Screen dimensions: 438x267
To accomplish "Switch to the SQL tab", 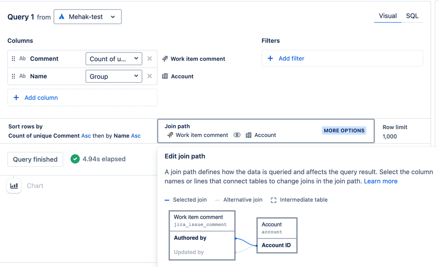I will coord(412,16).
